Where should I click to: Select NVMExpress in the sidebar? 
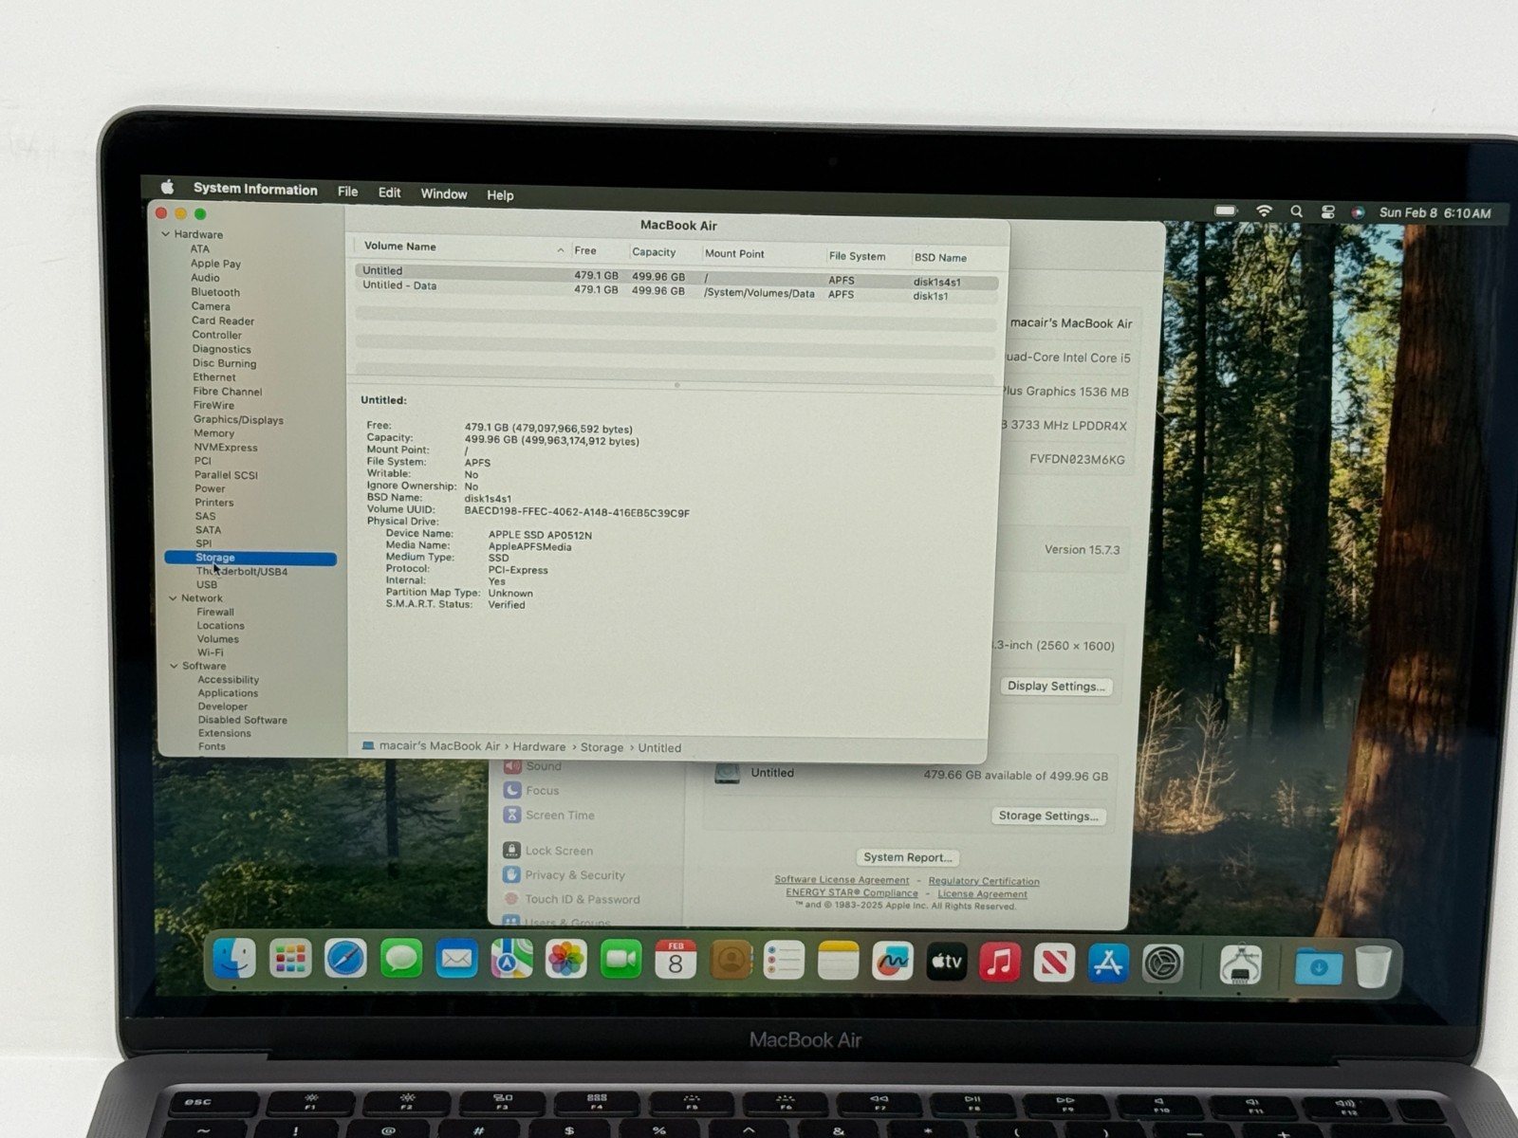(x=226, y=448)
